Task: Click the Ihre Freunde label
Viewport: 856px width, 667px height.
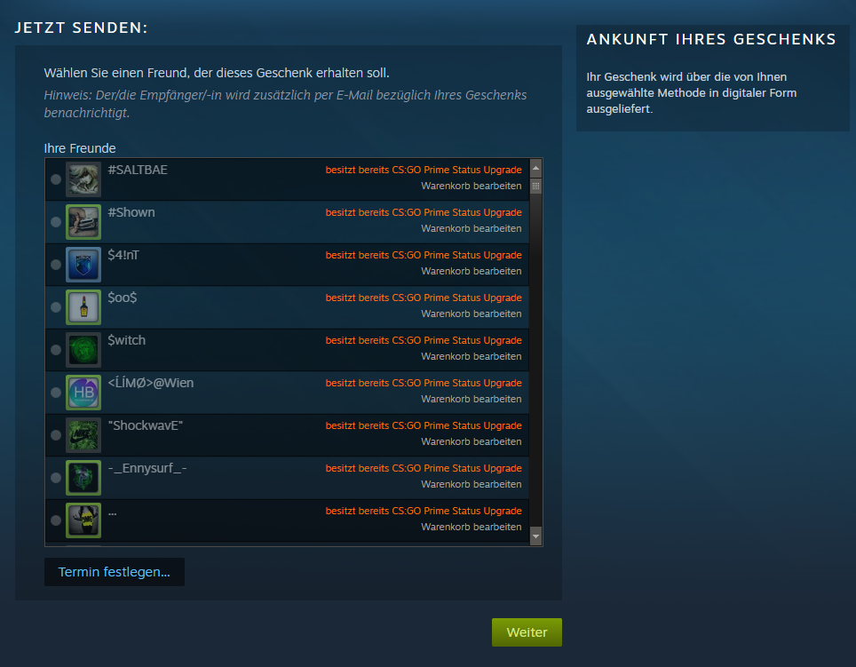Action: click(80, 148)
